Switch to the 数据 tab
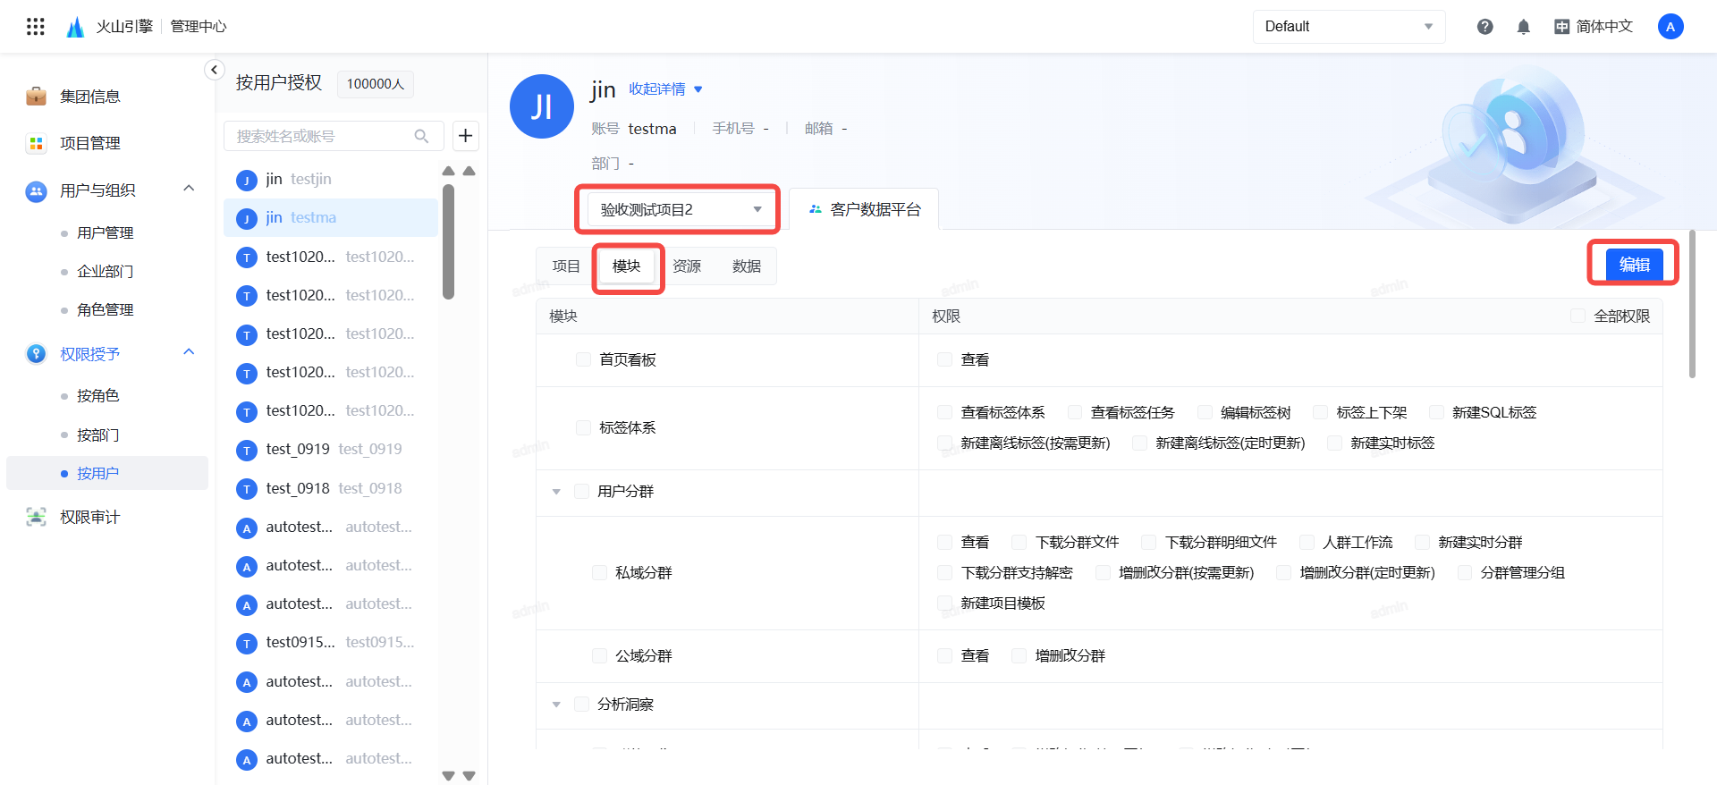Image resolution: width=1717 pixels, height=785 pixels. [x=746, y=266]
